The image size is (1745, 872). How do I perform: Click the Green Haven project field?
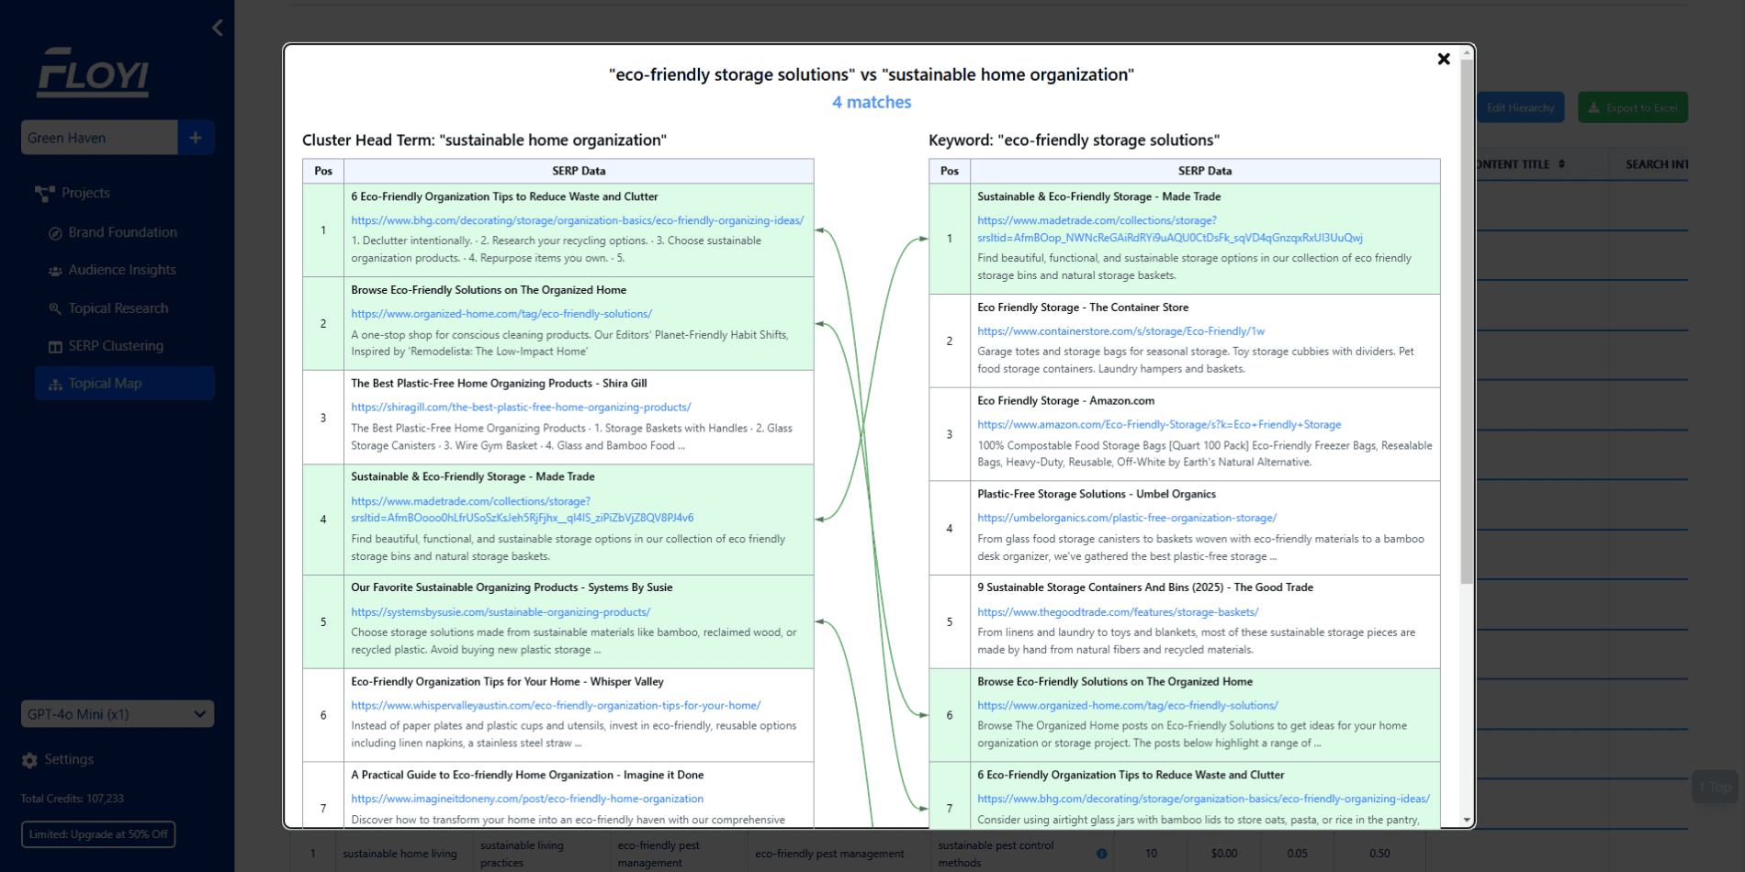(99, 138)
